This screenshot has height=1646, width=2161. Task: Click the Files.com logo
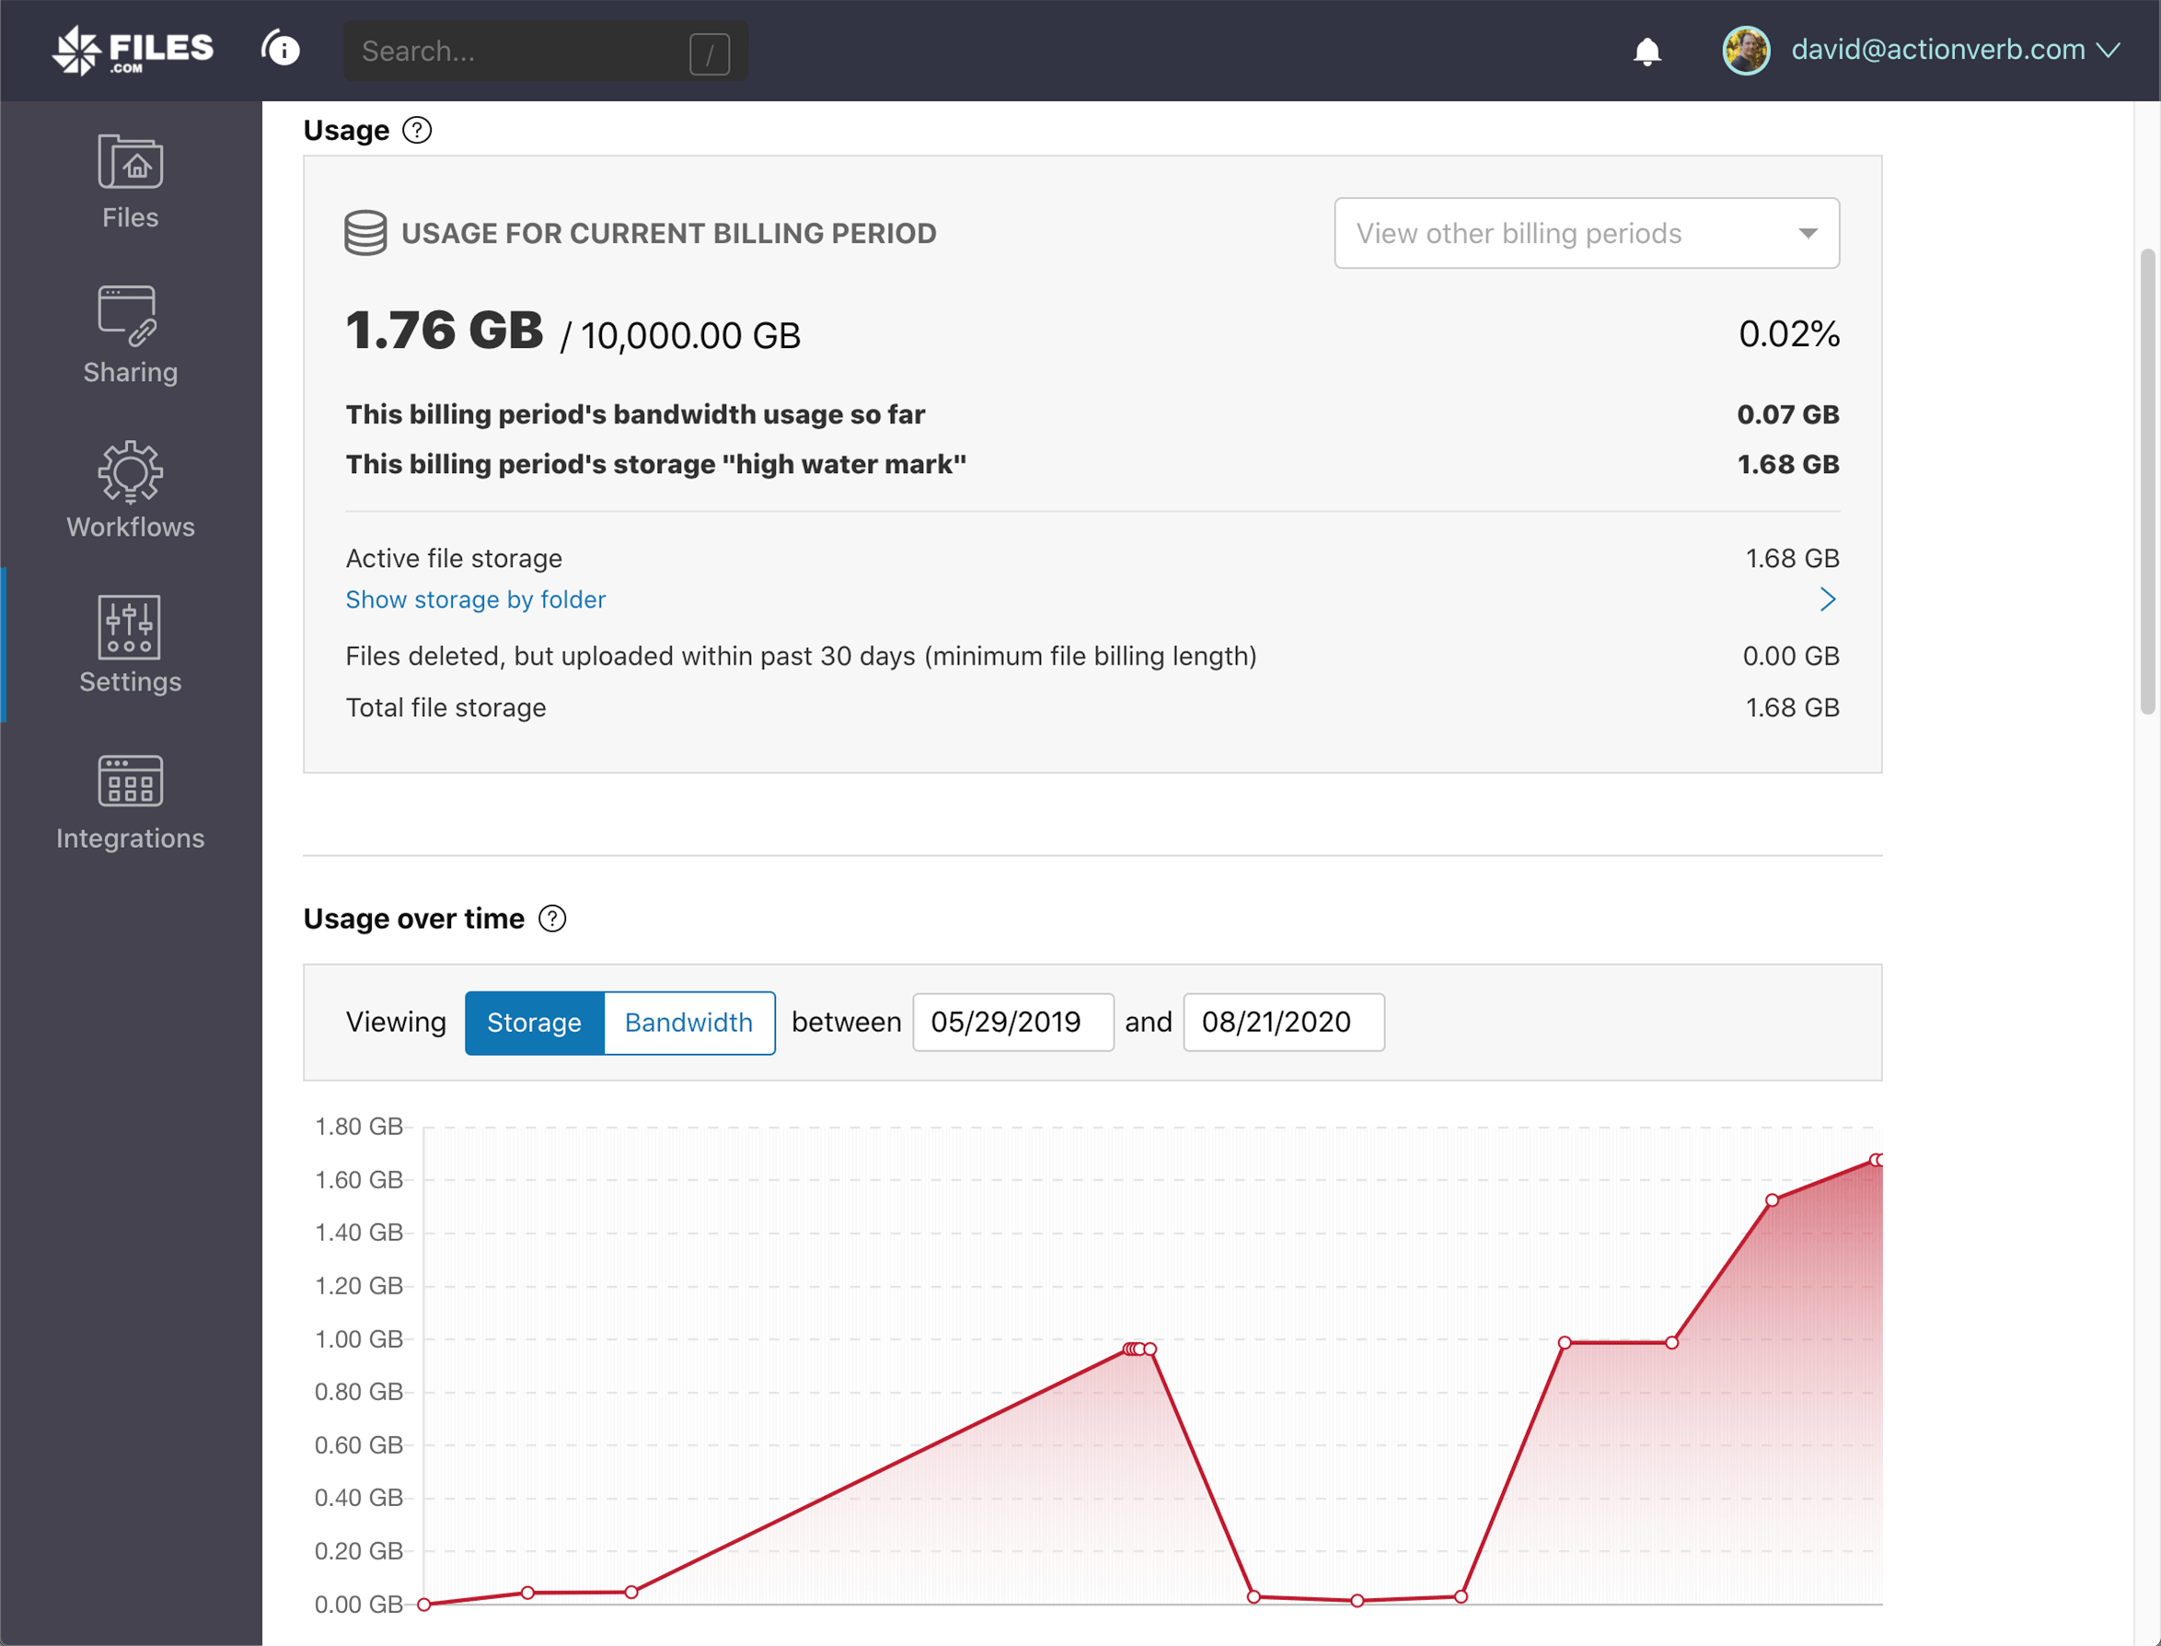[x=133, y=51]
